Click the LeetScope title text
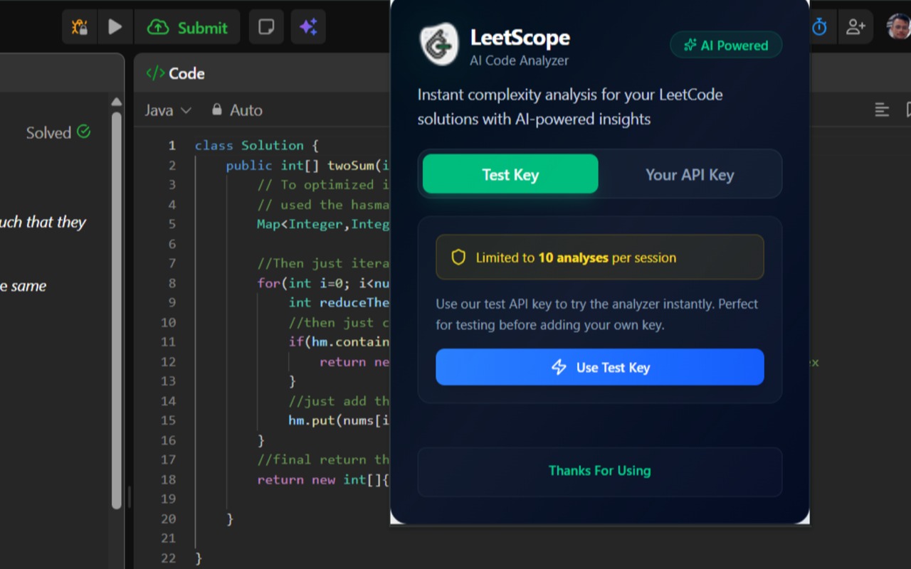This screenshot has height=569, width=911. tap(520, 38)
